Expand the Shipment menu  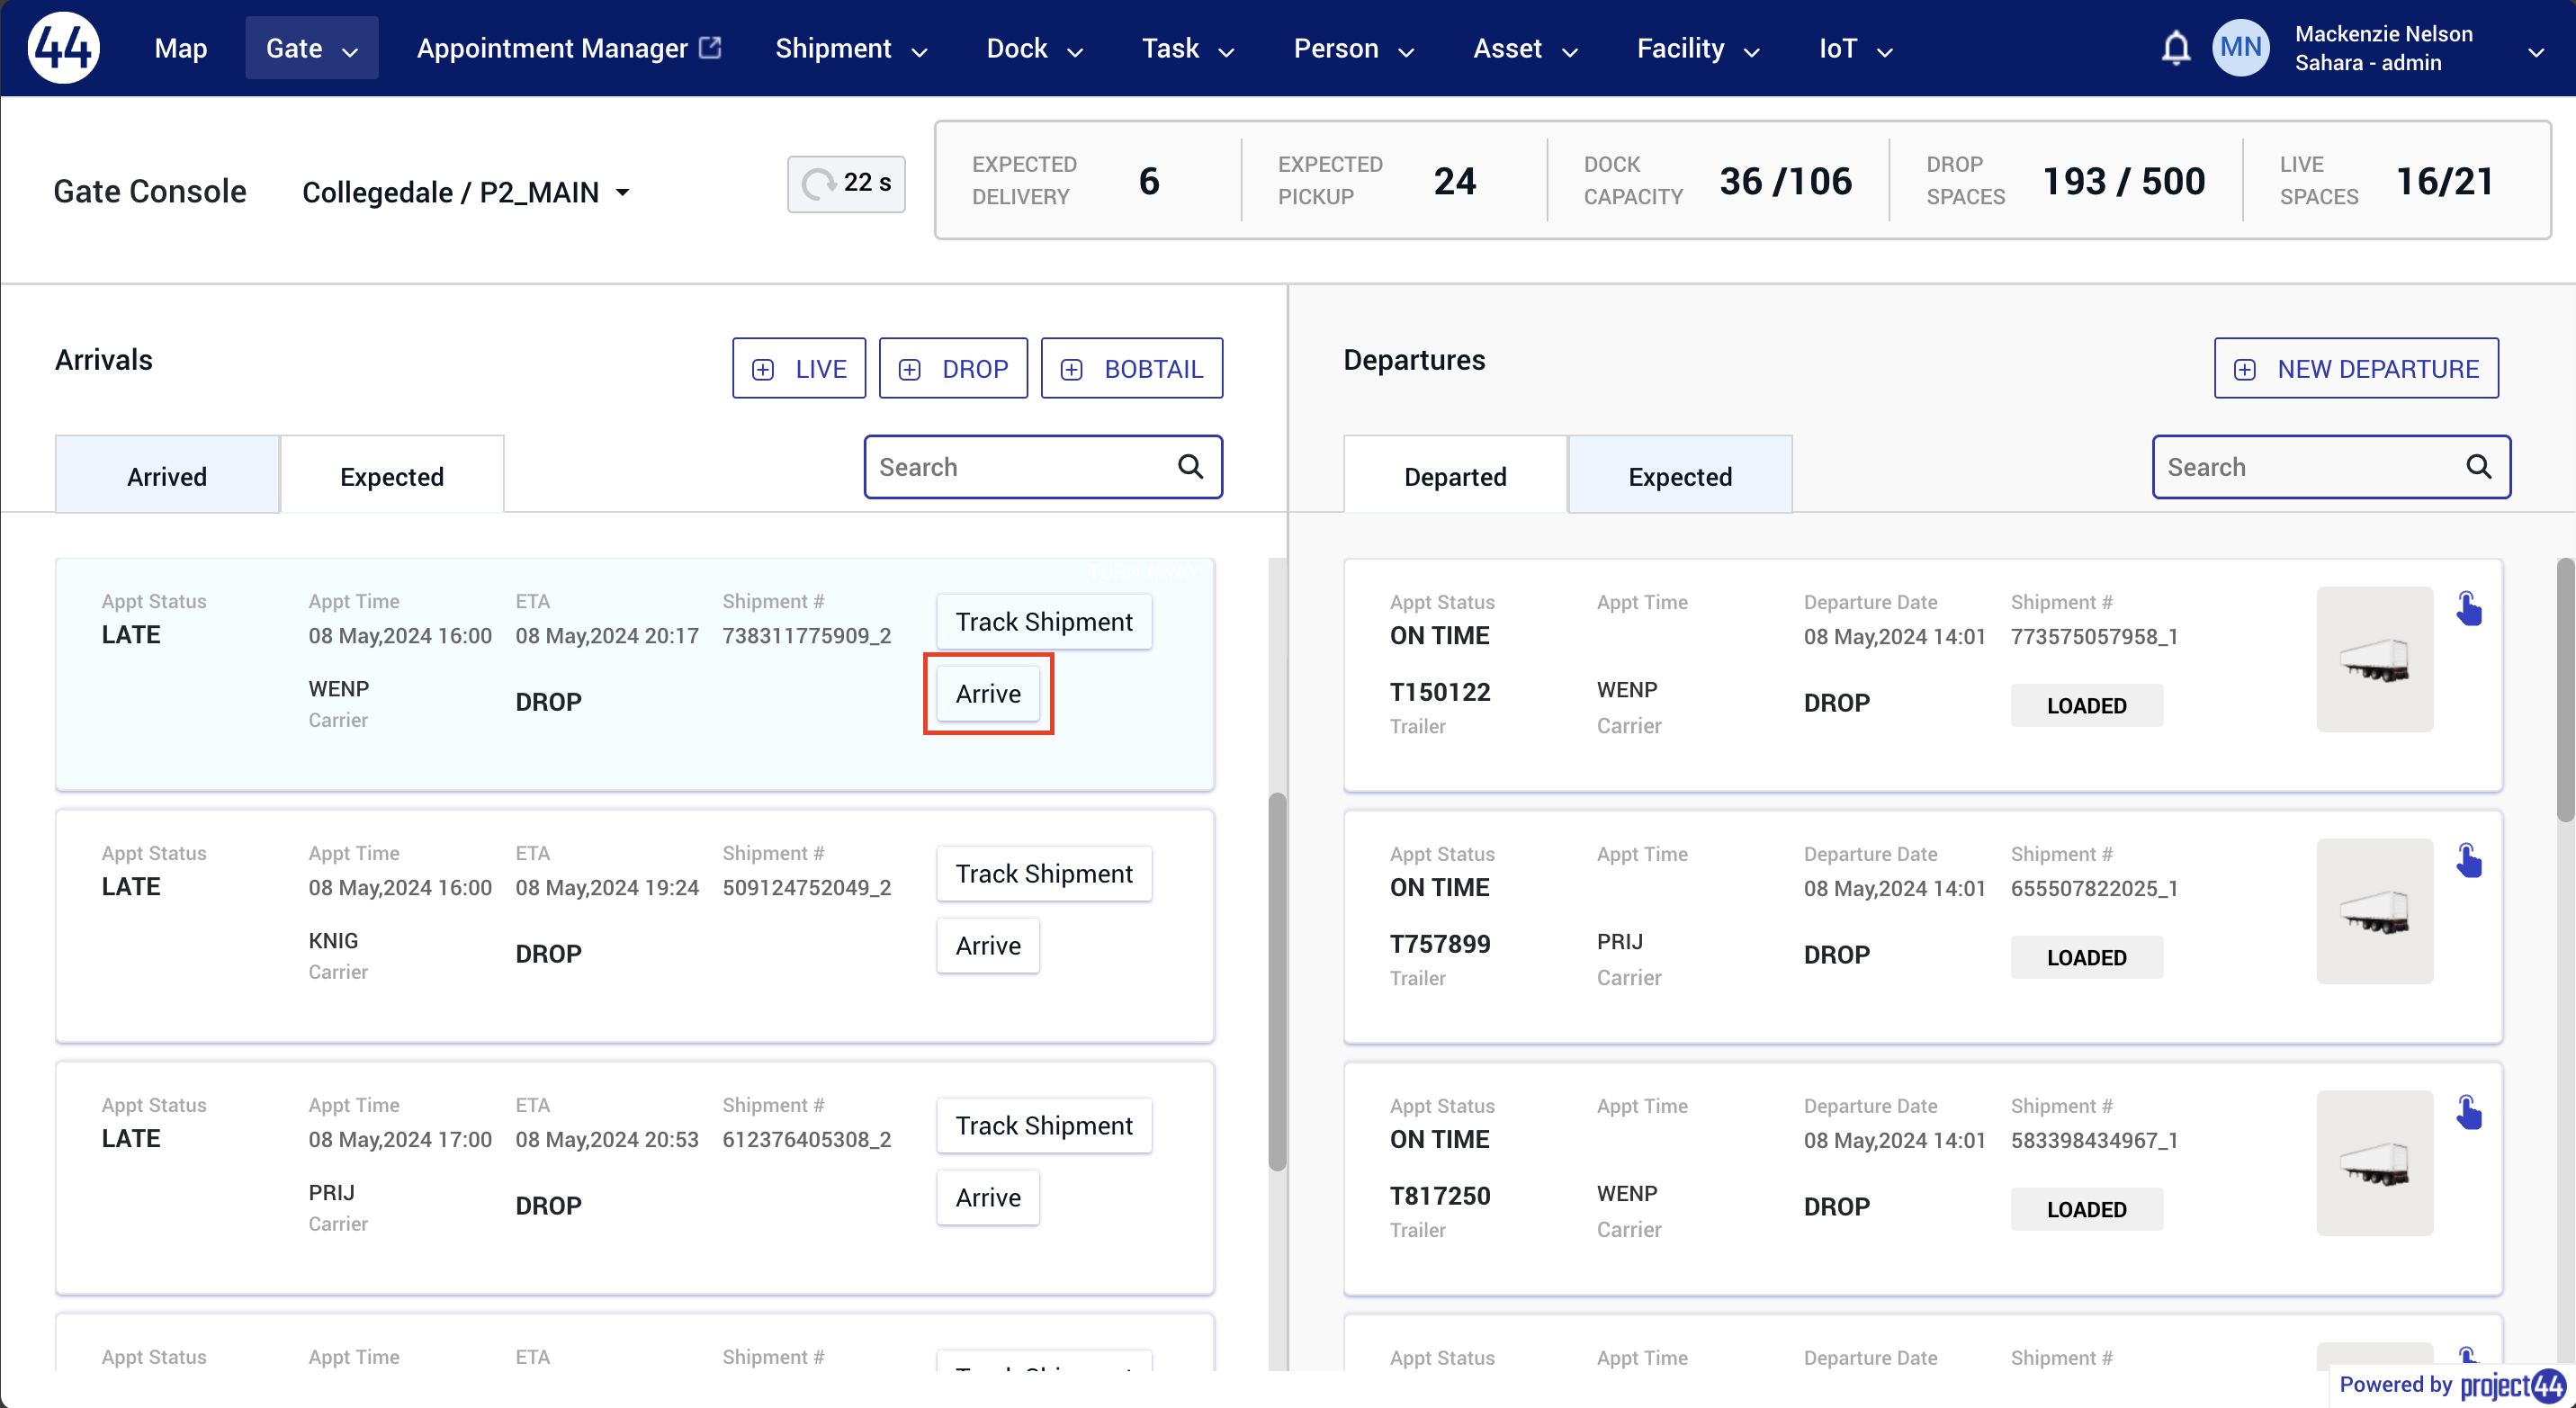click(x=851, y=48)
